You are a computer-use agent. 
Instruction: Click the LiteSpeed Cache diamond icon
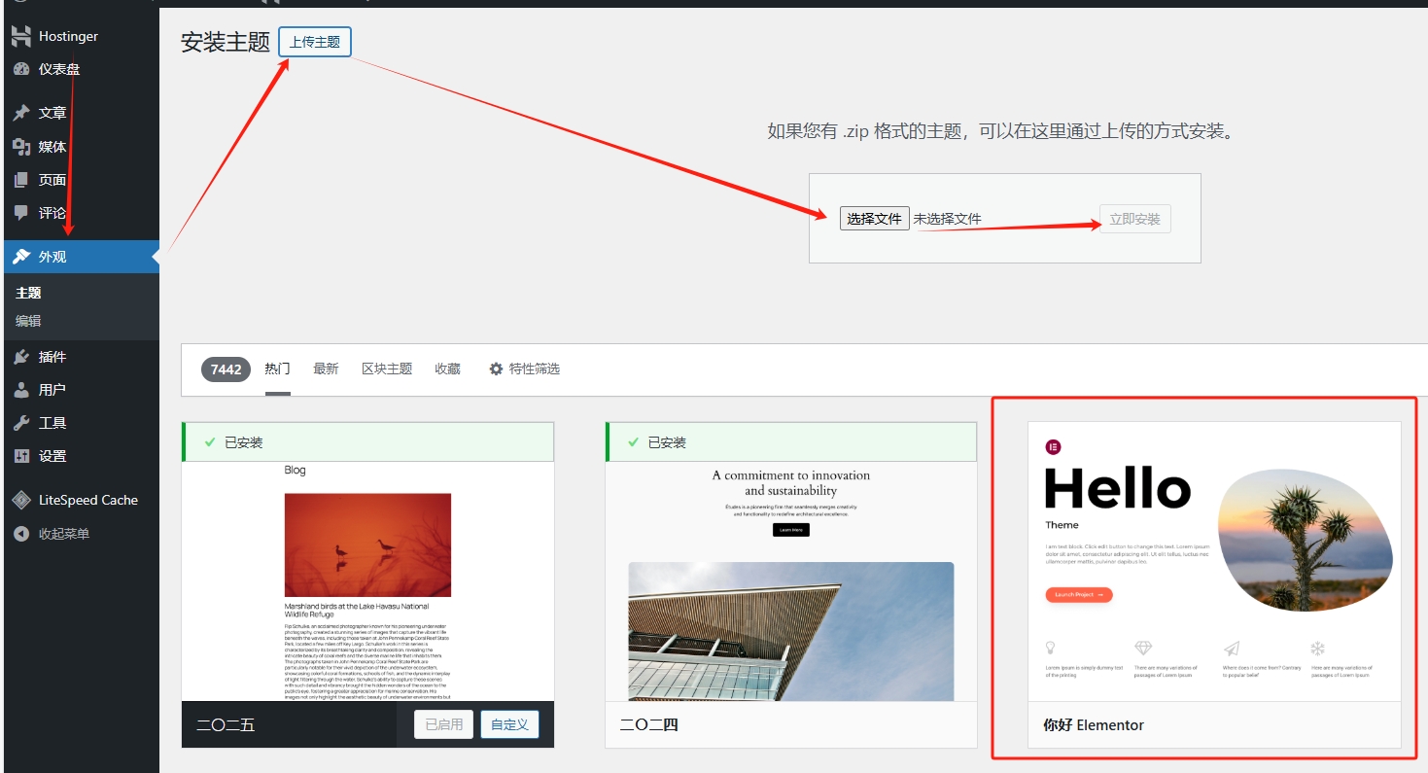click(x=21, y=500)
